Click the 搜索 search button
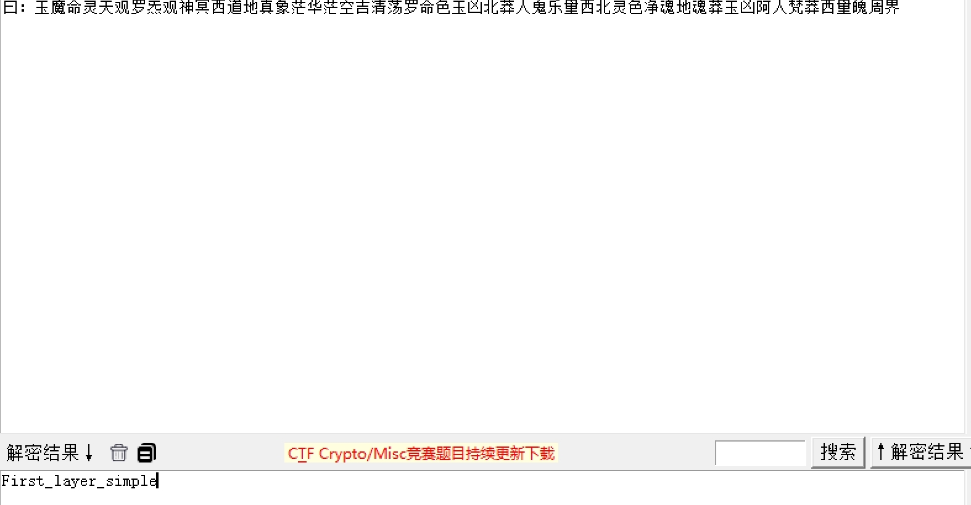 838,453
